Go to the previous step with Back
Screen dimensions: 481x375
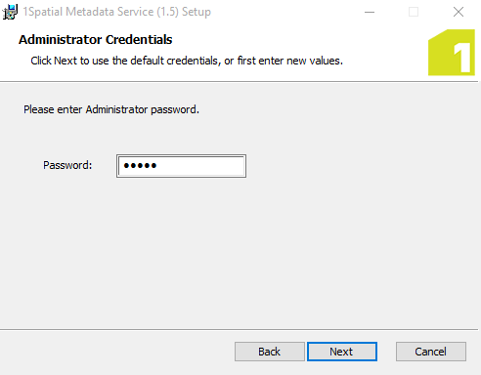click(x=270, y=352)
